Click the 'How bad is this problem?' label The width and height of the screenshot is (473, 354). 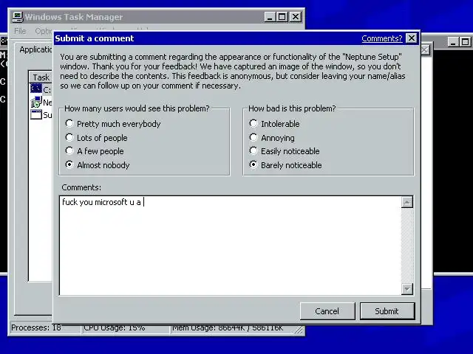(292, 108)
